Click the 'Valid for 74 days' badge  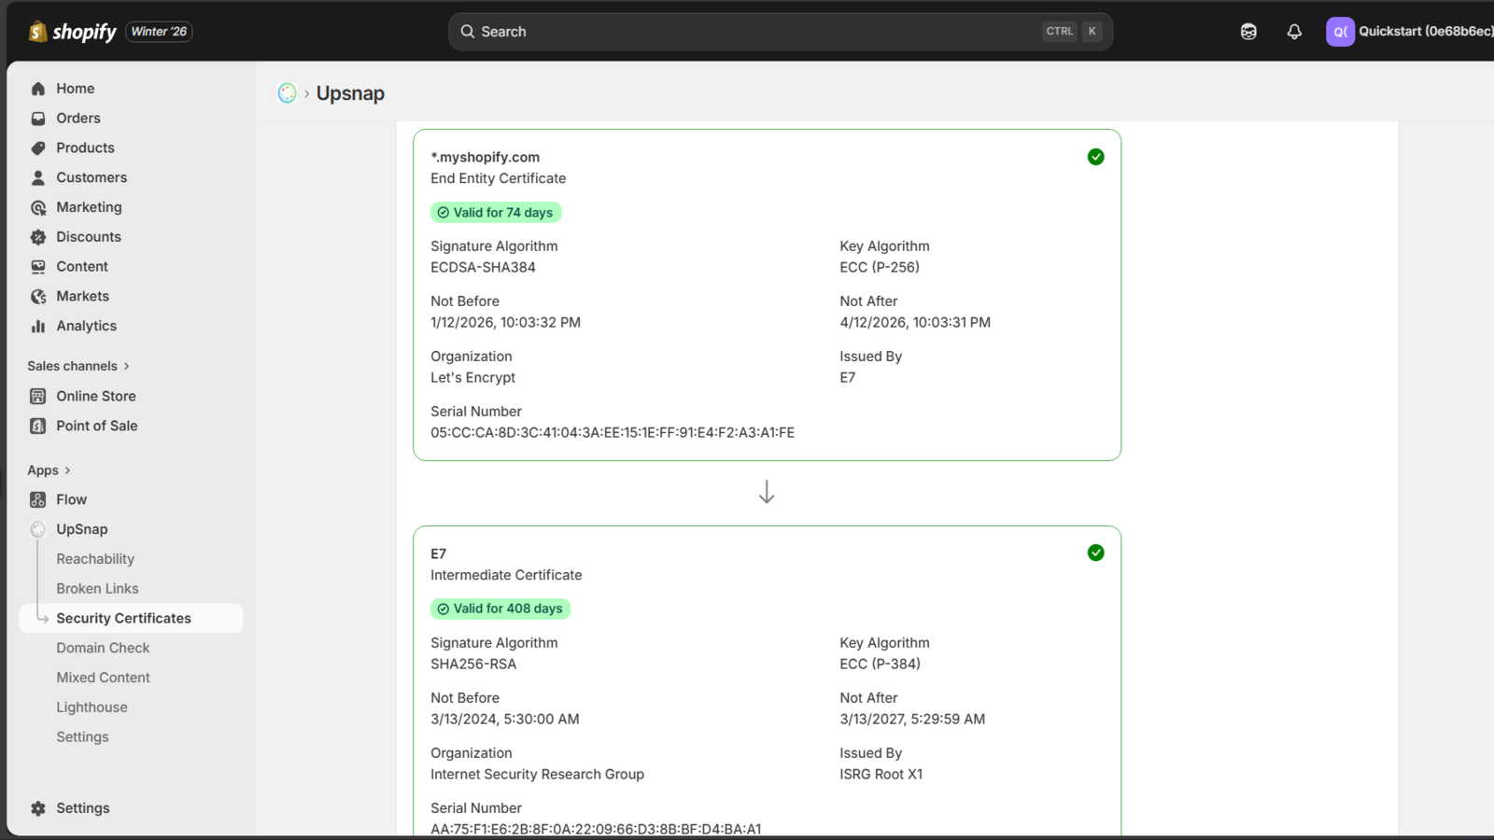[496, 213]
